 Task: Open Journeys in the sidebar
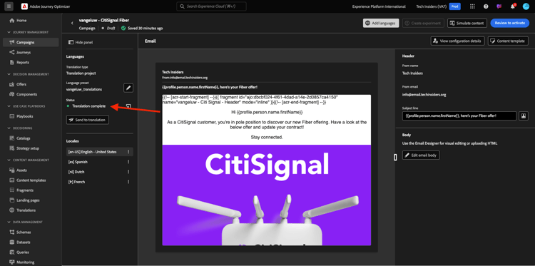tap(24, 53)
